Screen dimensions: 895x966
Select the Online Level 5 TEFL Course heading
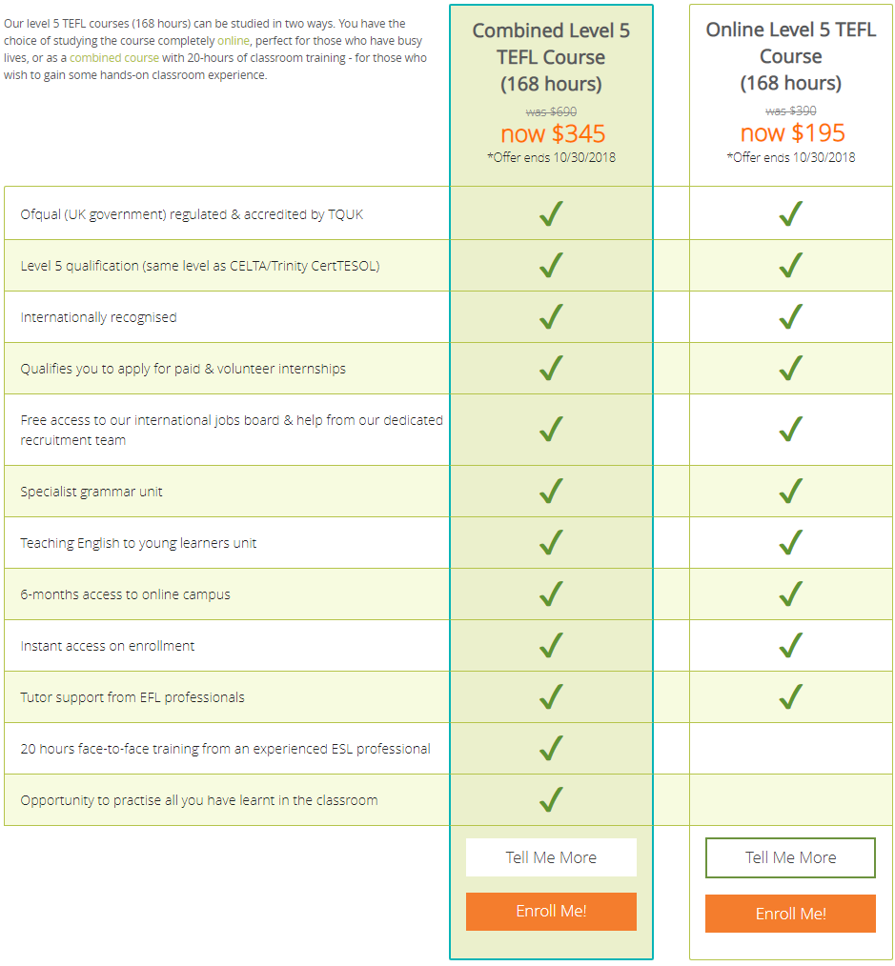tap(791, 56)
